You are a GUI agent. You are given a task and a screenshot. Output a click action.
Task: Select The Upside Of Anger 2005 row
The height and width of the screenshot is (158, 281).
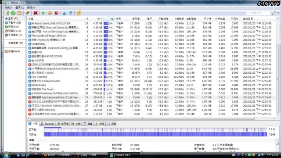(151, 36)
